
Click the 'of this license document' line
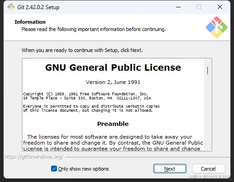(88, 110)
